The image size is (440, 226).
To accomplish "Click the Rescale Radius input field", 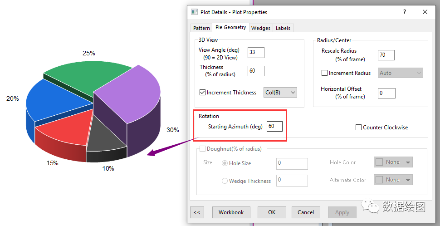I will [x=386, y=55].
